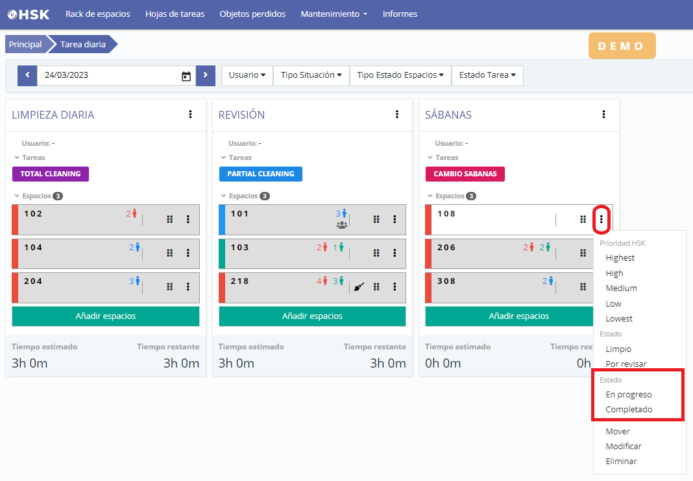Expand the Estado Tarea dropdown

487,75
